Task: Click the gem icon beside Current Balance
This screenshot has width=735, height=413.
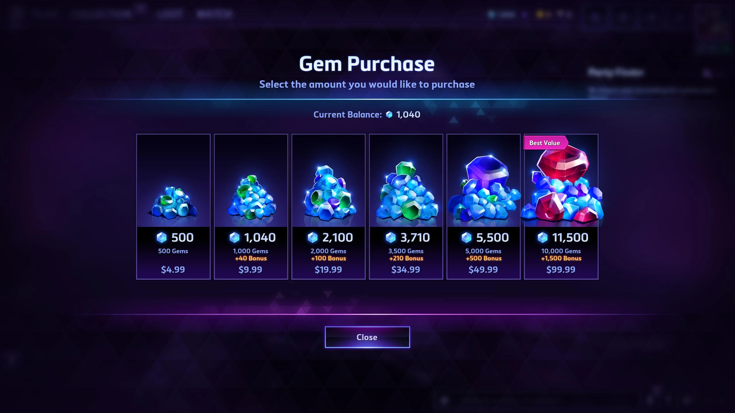Action: (x=389, y=114)
